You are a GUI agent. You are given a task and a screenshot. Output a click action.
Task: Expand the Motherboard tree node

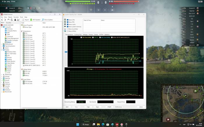2,44
